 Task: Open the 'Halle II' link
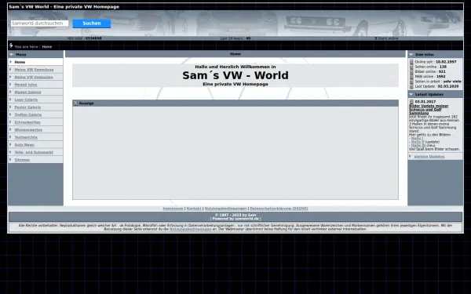418,142
